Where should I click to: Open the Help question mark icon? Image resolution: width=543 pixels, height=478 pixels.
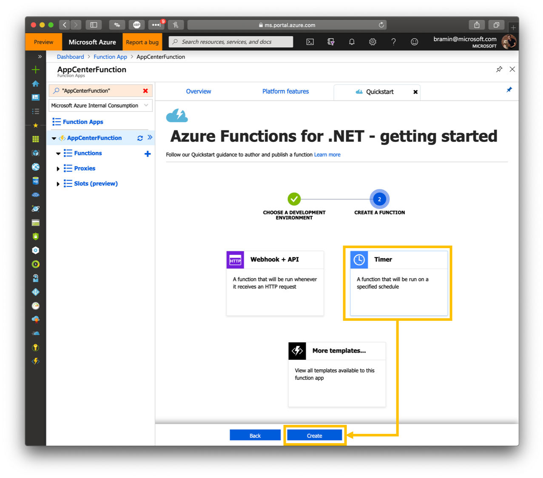click(393, 42)
